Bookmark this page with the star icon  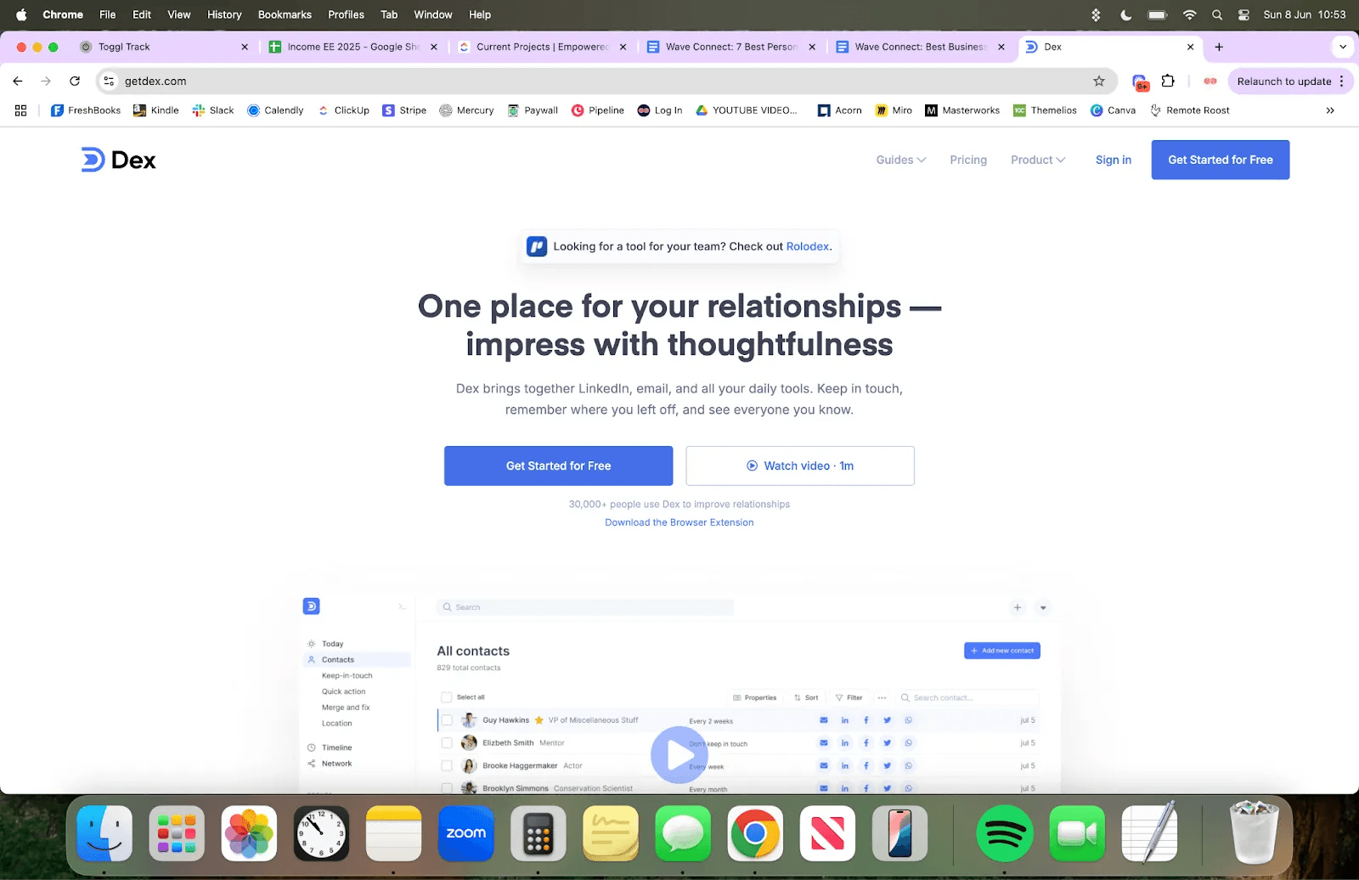(x=1099, y=82)
